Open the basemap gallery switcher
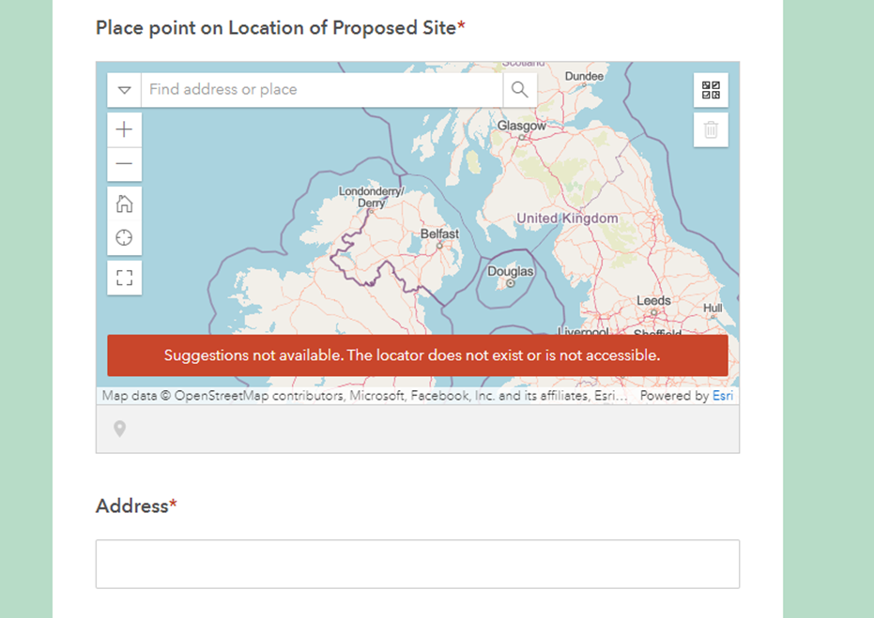The height and width of the screenshot is (618, 874). pyautogui.click(x=711, y=90)
